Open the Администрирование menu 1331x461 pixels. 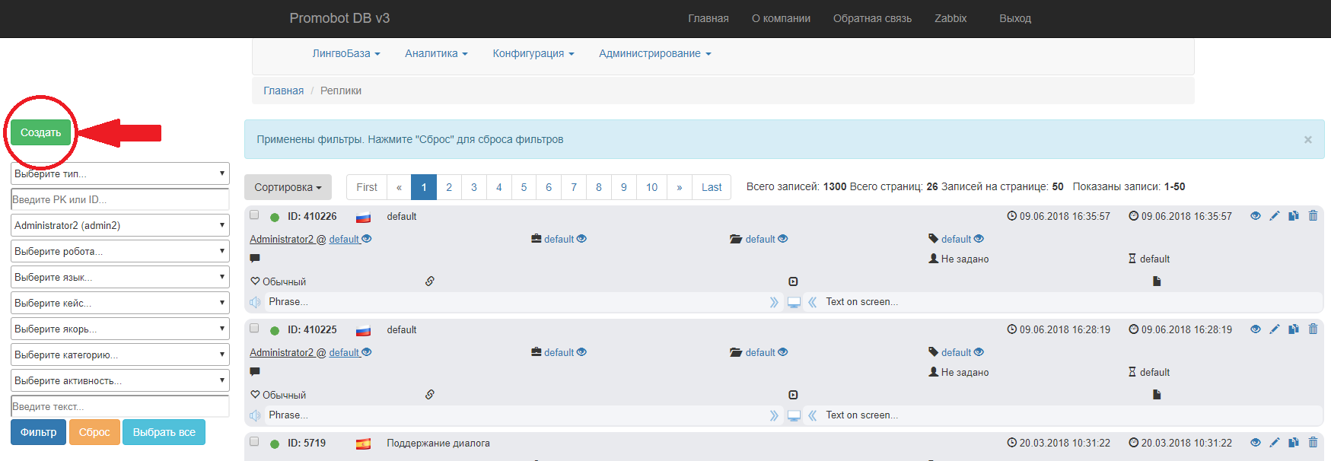click(655, 53)
